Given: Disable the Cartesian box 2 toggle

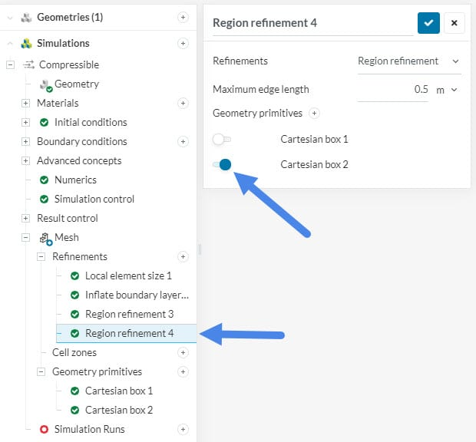Looking at the screenshot, I should point(222,164).
